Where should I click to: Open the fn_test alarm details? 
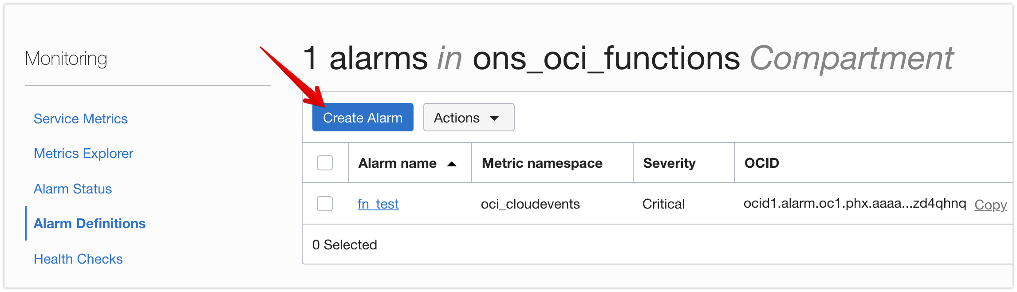378,204
